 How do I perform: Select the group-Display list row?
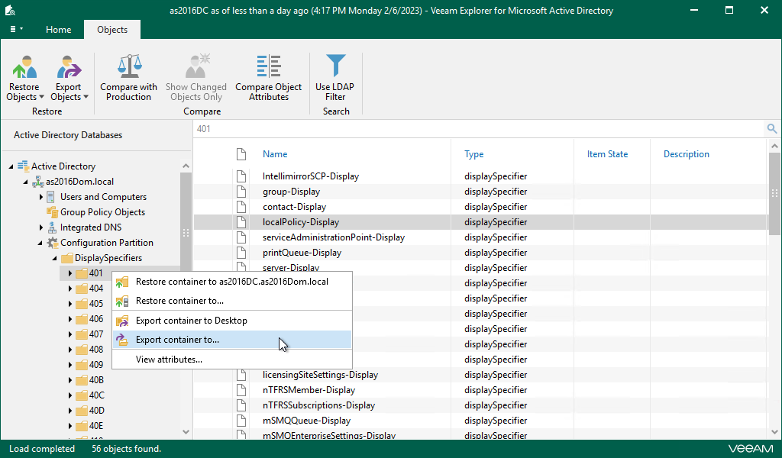(x=291, y=192)
